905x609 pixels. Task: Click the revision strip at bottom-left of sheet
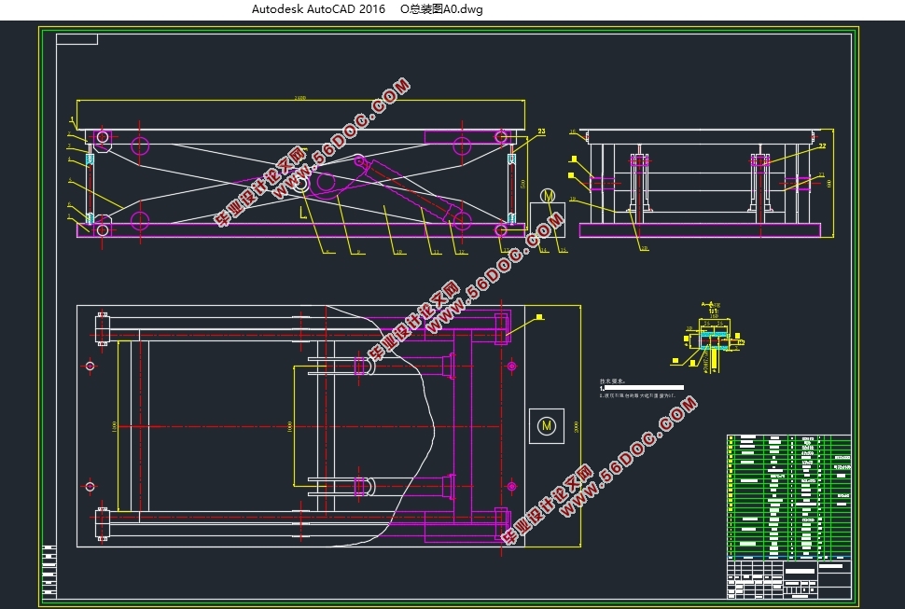(49, 569)
